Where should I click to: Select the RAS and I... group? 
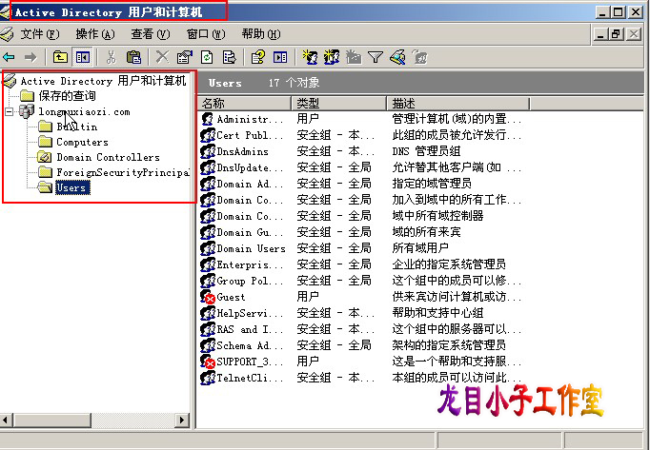(x=250, y=329)
